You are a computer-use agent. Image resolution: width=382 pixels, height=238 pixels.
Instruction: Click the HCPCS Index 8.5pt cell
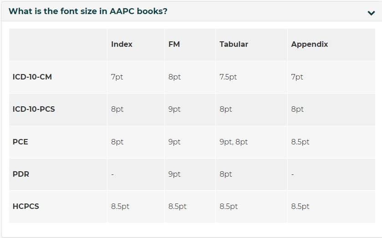coord(120,206)
